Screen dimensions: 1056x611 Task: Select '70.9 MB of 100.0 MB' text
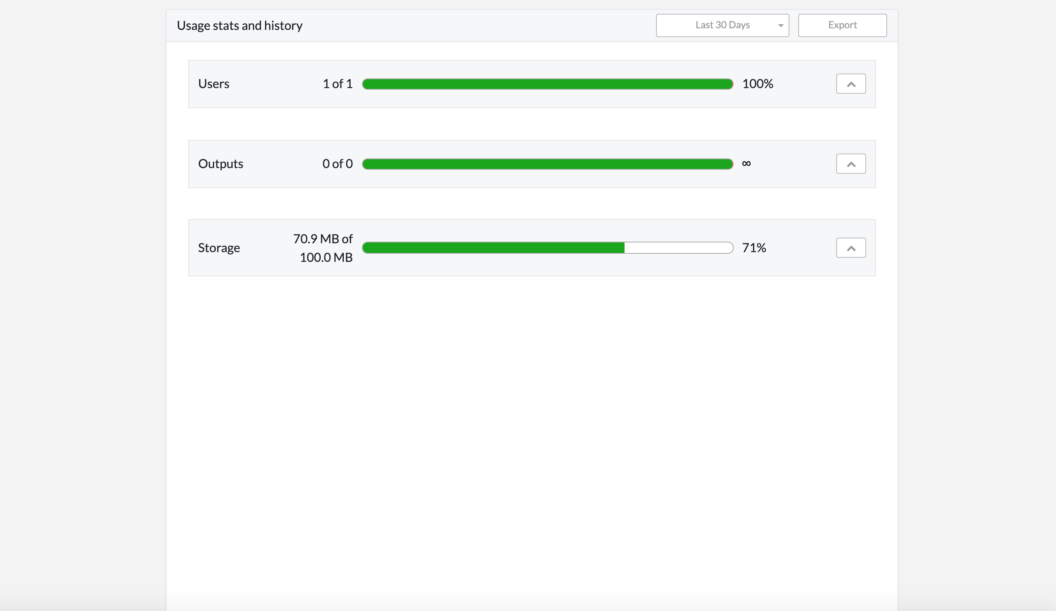click(323, 248)
